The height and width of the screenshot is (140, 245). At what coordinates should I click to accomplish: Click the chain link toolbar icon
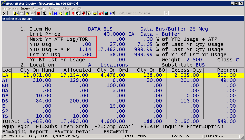[95, 13]
